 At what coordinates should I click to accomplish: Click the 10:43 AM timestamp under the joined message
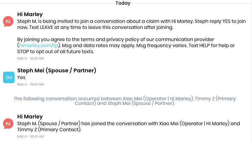30,136
